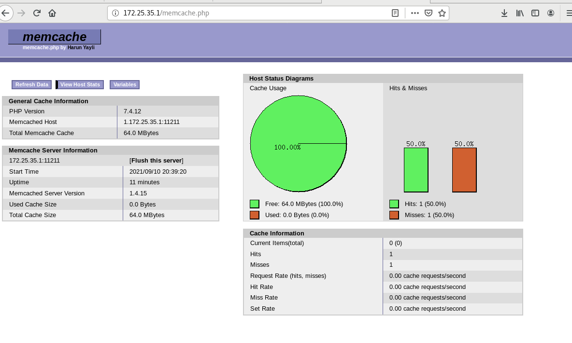The image size is (572, 343).
Task: Open the downloads panel
Action: [x=504, y=13]
